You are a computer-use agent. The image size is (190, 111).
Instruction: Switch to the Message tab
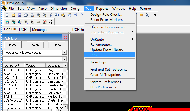pos(40,30)
